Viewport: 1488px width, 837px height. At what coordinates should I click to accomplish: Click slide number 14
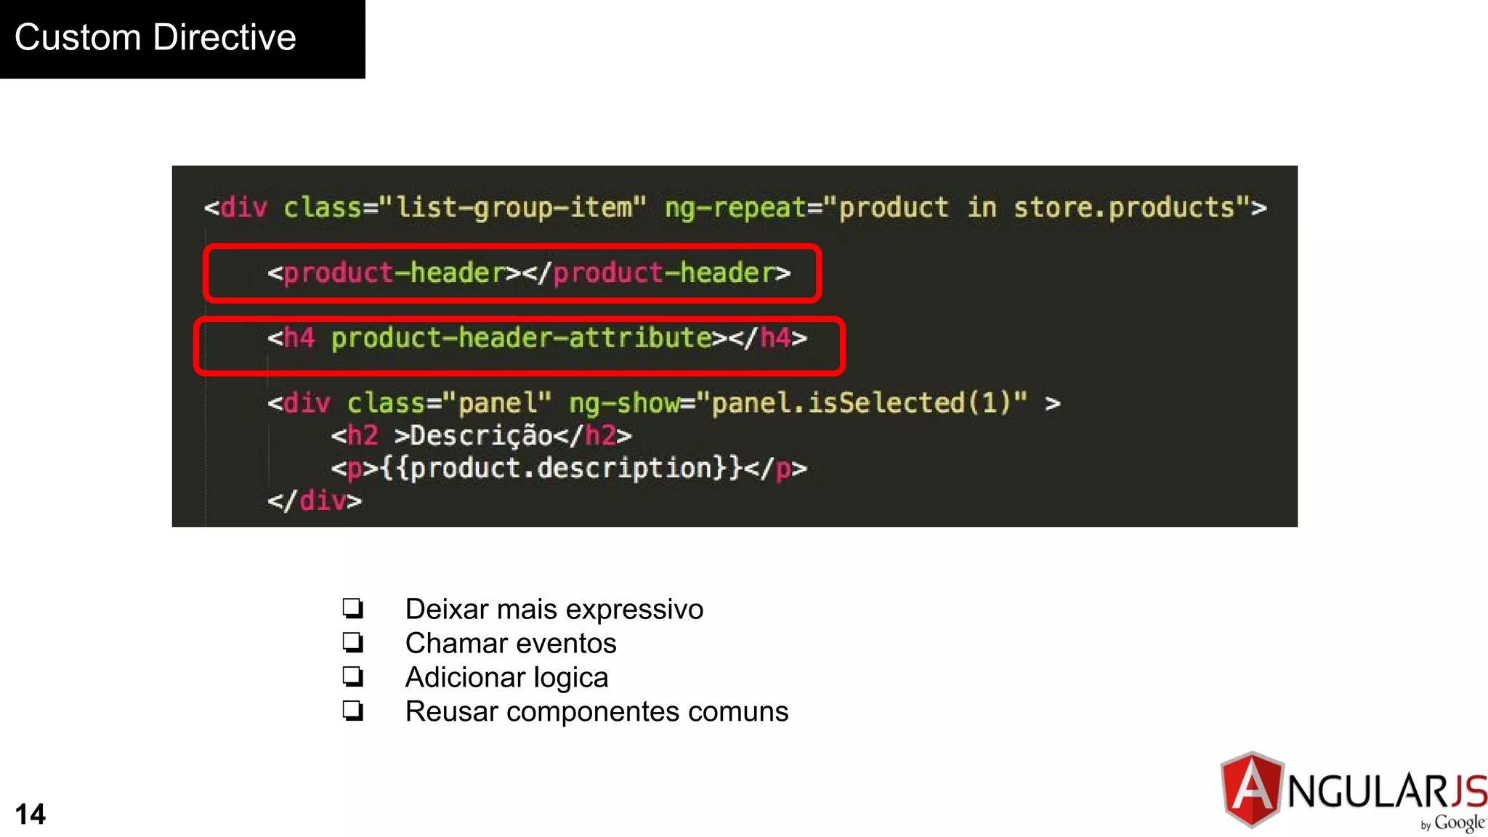coord(31,814)
